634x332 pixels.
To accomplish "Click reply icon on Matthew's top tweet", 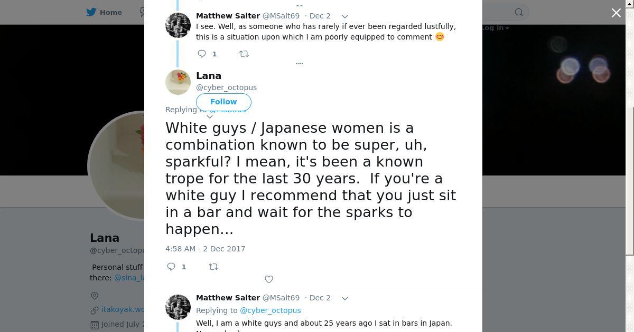I will click(x=202, y=54).
